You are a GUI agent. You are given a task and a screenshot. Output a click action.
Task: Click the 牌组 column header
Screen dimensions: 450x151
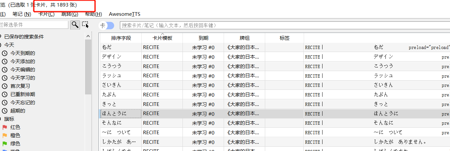pos(244,38)
